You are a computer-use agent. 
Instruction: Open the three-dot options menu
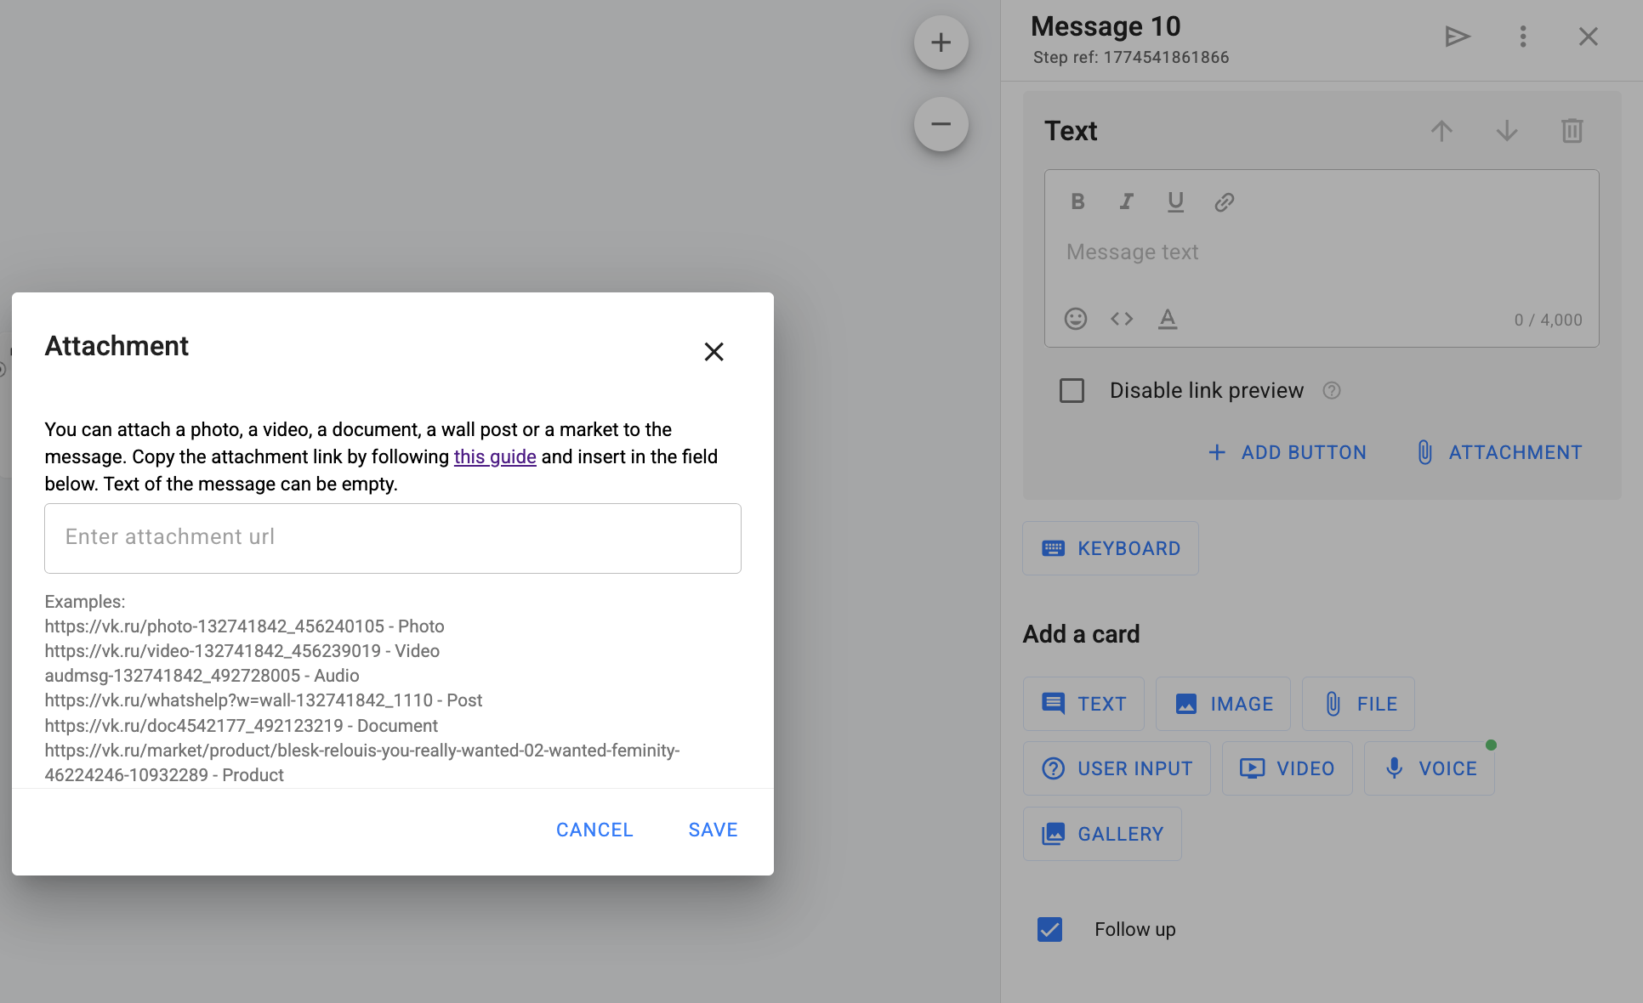pyautogui.click(x=1523, y=37)
